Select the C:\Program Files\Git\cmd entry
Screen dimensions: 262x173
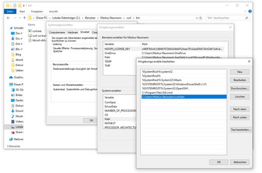184,92
